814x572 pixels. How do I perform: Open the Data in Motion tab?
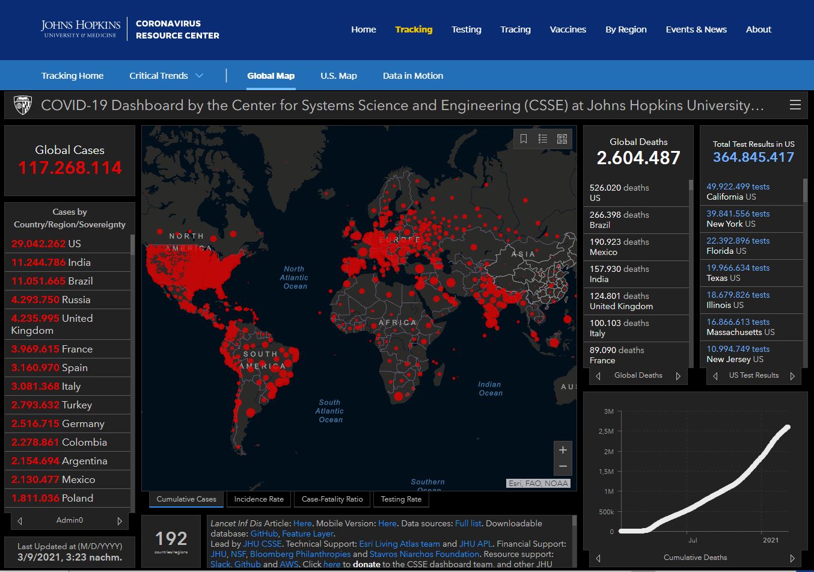[x=412, y=76]
